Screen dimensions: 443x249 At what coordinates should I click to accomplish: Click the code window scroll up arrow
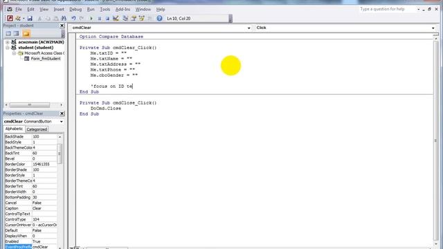pyautogui.click(x=435, y=39)
